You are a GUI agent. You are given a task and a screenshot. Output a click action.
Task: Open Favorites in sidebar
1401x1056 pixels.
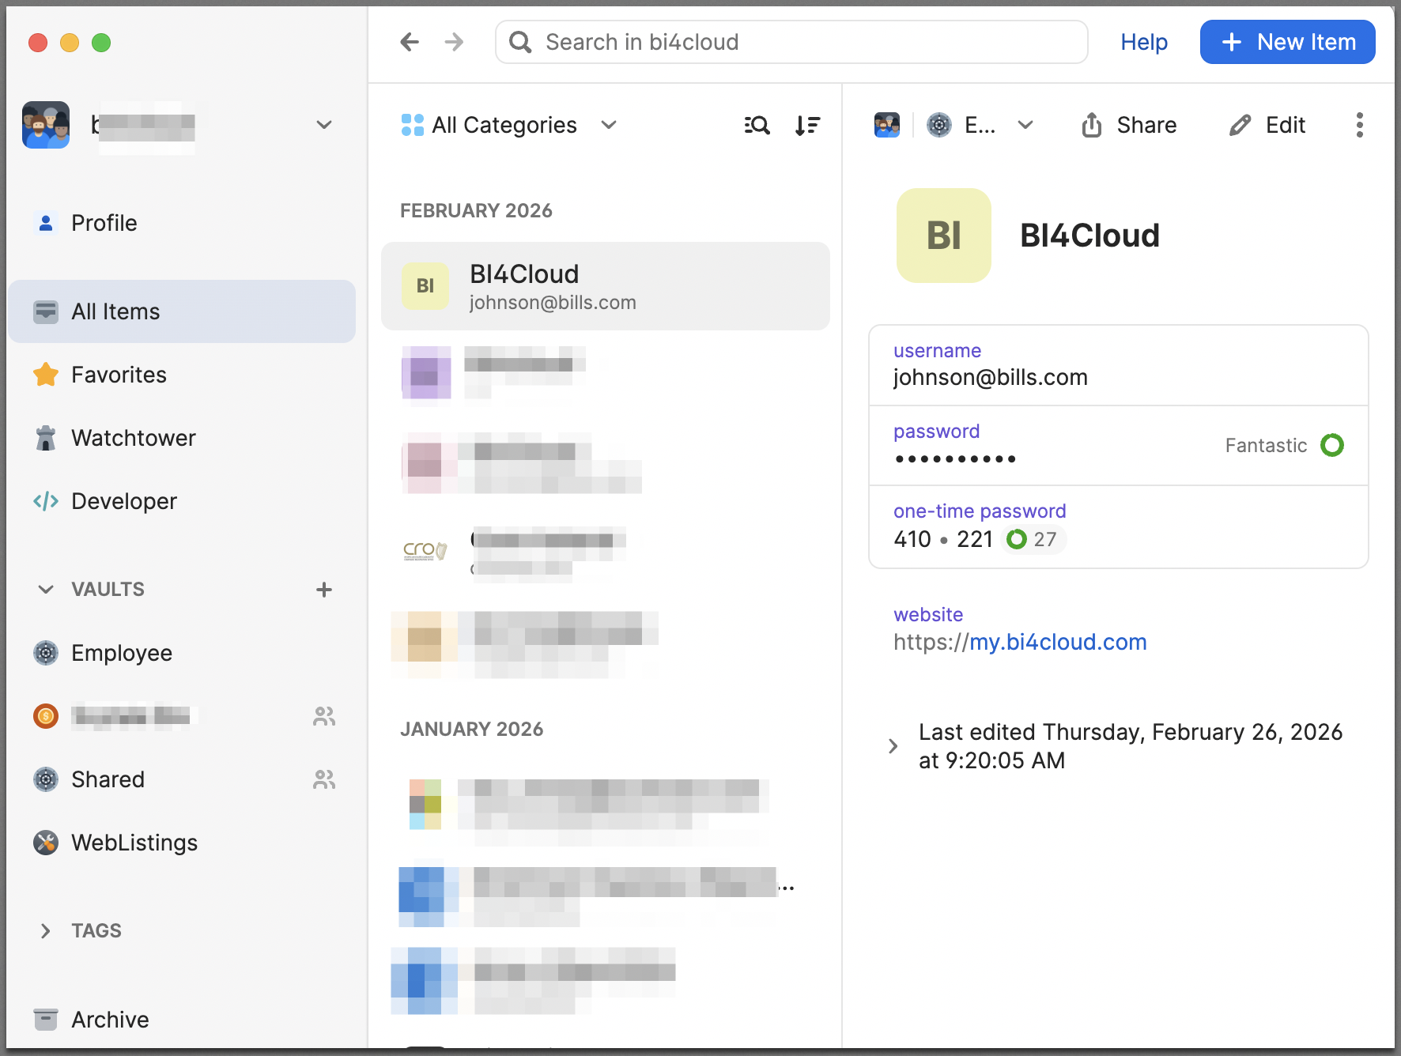[182, 375]
